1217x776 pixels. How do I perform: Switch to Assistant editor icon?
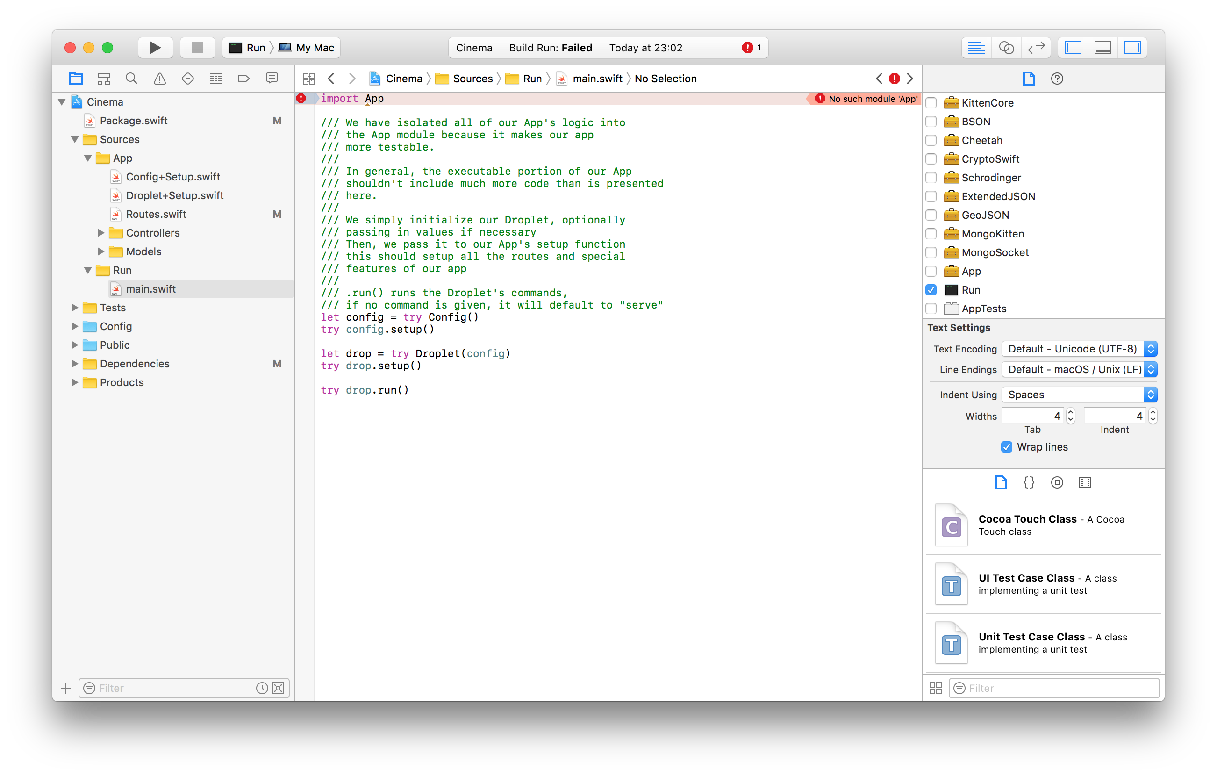point(1006,48)
